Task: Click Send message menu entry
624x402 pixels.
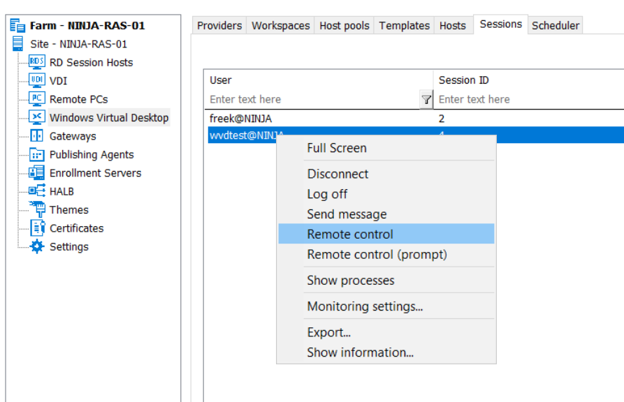Action: click(347, 214)
